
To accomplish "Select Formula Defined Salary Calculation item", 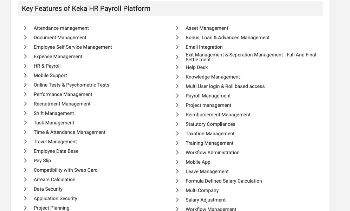I will point(223,181).
